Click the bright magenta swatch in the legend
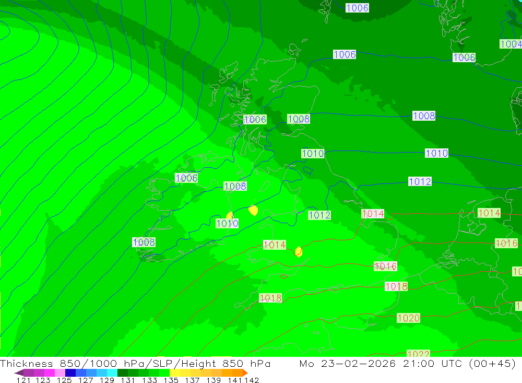 [x=49, y=373]
